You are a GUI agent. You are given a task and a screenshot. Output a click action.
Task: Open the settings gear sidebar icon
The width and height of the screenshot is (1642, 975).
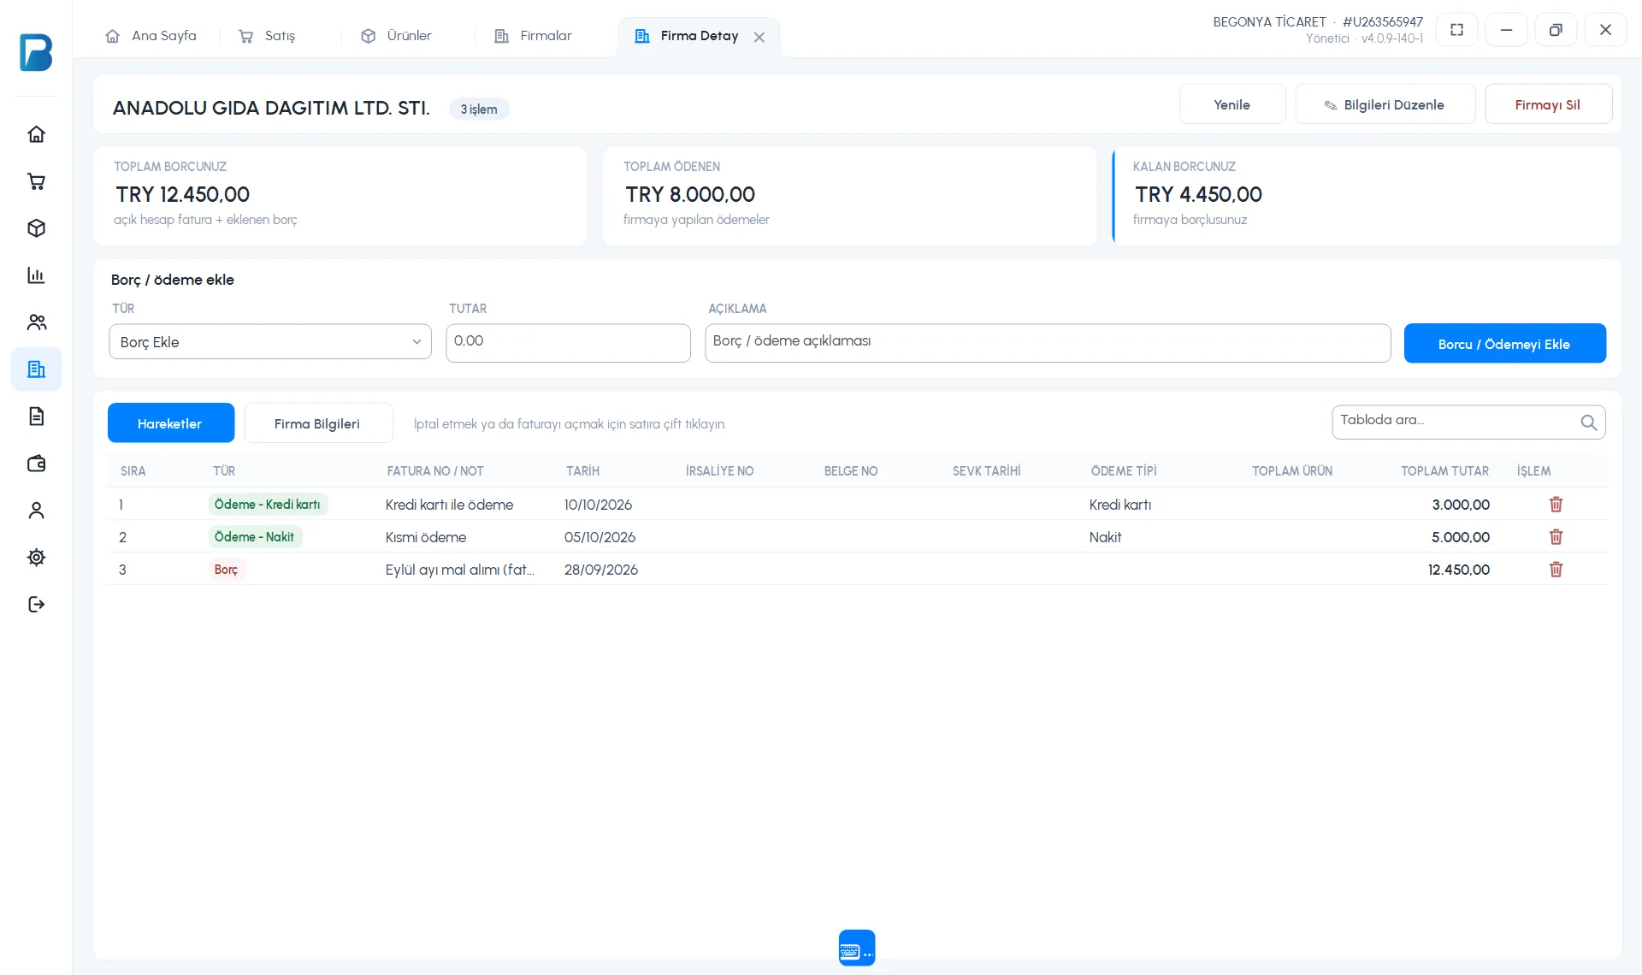[36, 558]
